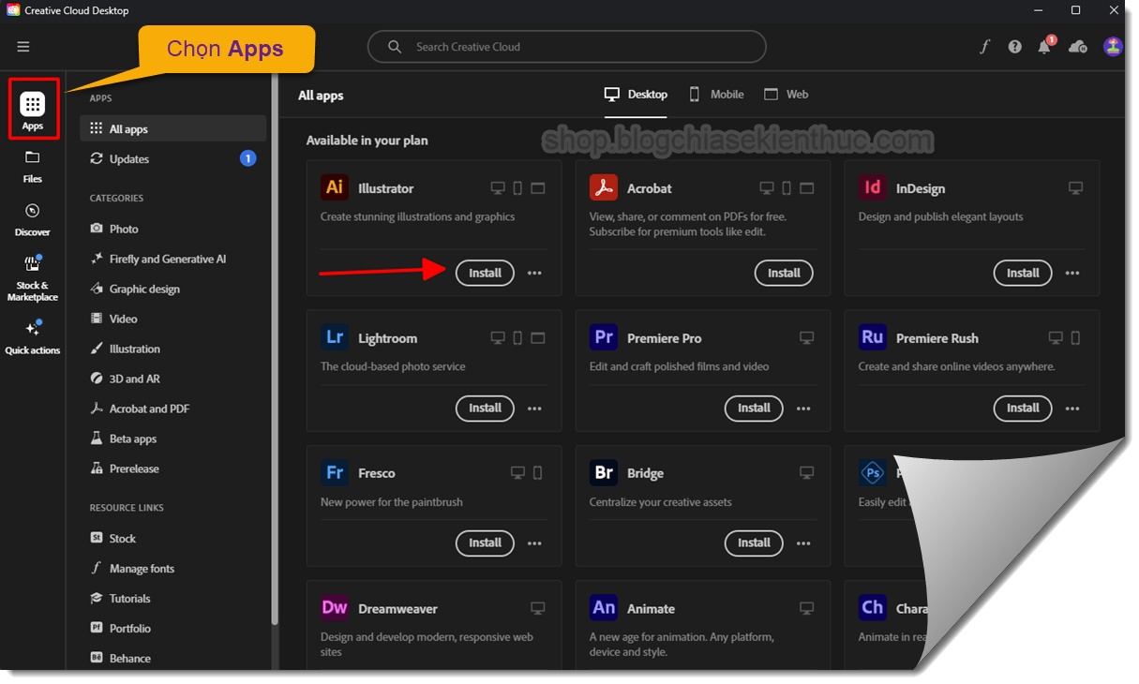Open the Behance resource link
Image resolution: width=1139 pixels, height=684 pixels.
click(120, 659)
